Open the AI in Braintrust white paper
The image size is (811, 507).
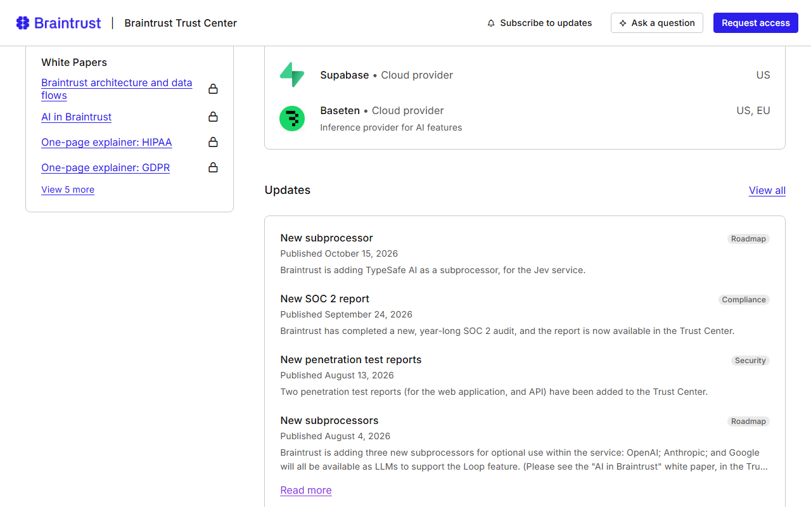(x=77, y=117)
